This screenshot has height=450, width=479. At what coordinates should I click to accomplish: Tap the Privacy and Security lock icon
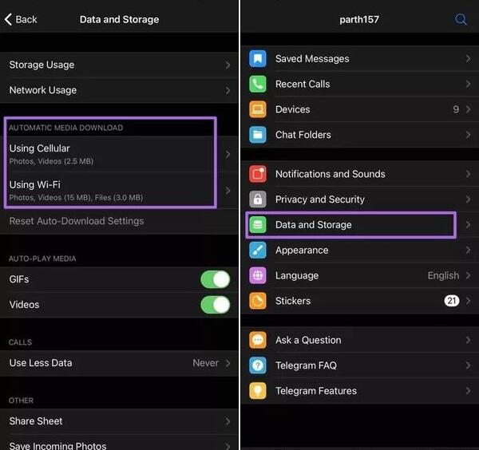coord(258,199)
